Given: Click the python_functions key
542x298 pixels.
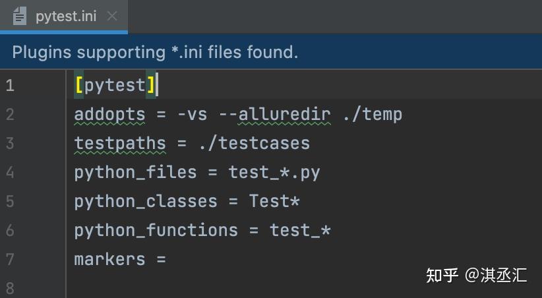Looking at the screenshot, I should tap(156, 231).
